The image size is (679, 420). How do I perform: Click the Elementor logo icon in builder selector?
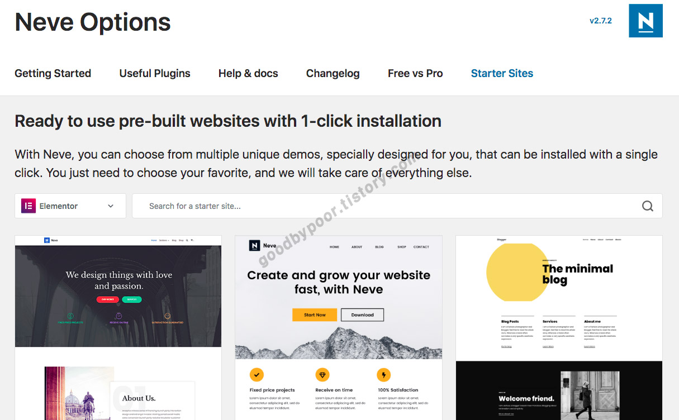[x=29, y=206]
